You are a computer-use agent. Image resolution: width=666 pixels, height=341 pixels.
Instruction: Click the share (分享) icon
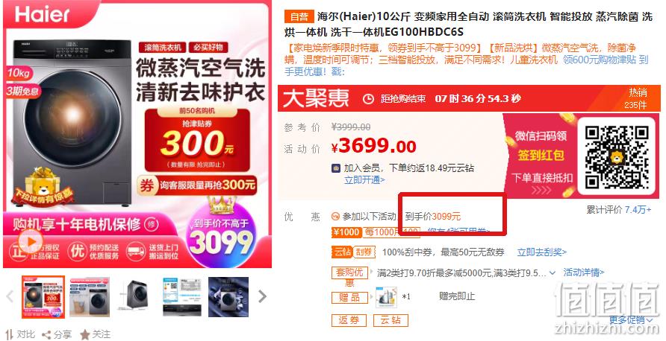[x=46, y=335]
